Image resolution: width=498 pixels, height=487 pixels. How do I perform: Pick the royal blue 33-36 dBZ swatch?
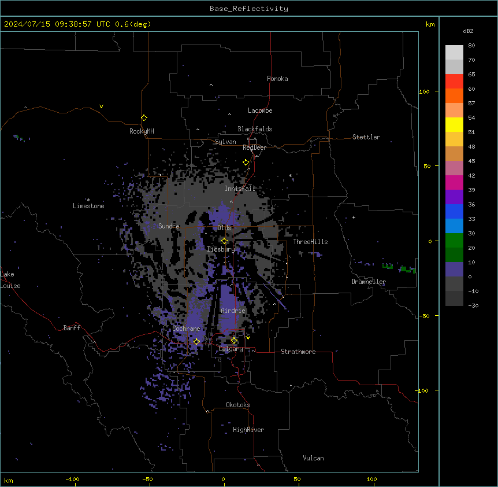454,211
